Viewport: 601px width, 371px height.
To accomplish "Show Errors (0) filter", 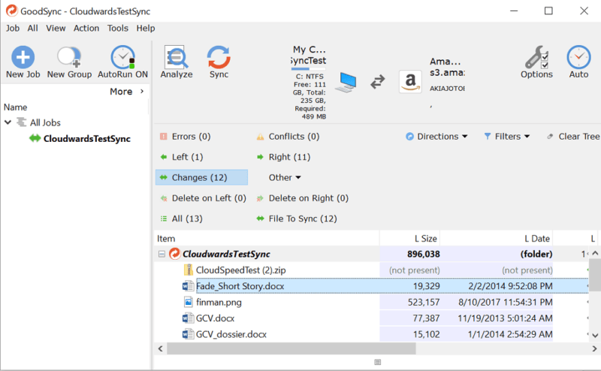I will (186, 137).
